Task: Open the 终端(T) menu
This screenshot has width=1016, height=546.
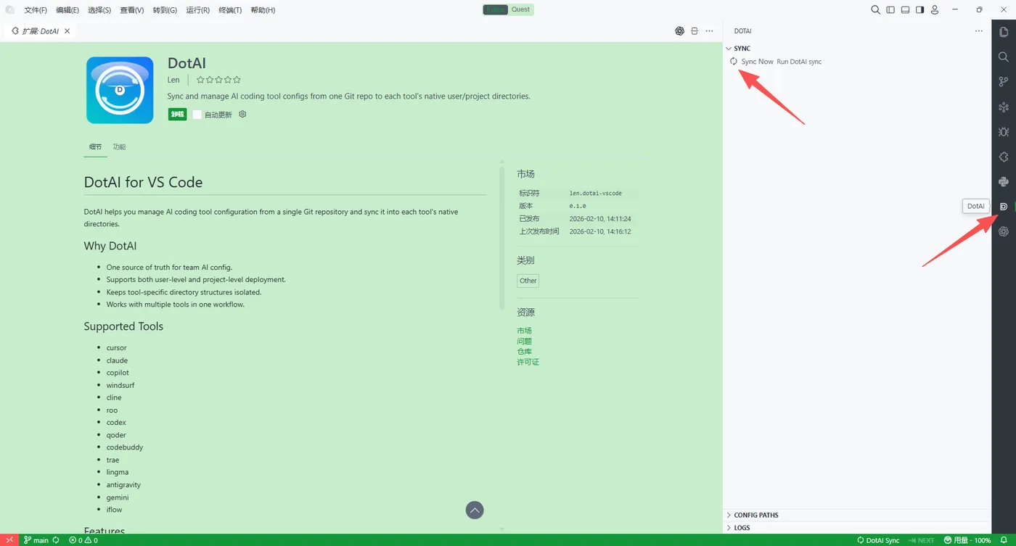Action: (230, 10)
